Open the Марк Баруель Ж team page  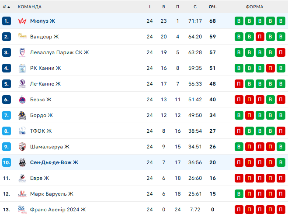(52, 194)
